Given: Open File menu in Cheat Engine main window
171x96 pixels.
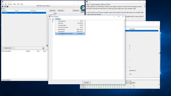Looking at the screenshot, I should tap(3, 4).
